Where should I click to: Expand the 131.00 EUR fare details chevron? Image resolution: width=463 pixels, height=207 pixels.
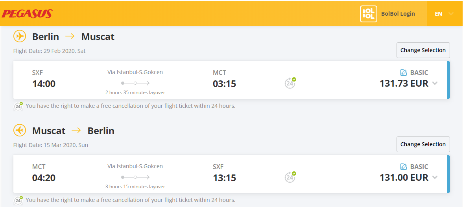[x=435, y=178]
